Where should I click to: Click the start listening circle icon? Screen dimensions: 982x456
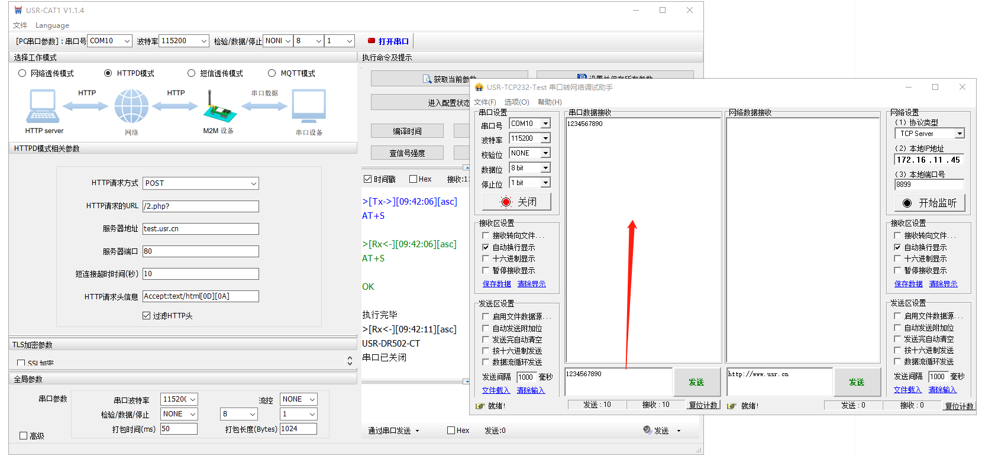[907, 203]
